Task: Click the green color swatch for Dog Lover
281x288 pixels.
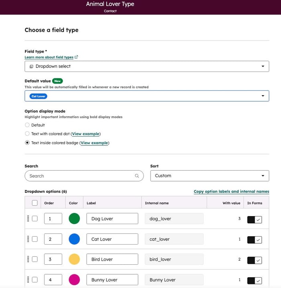Action: point(74,219)
